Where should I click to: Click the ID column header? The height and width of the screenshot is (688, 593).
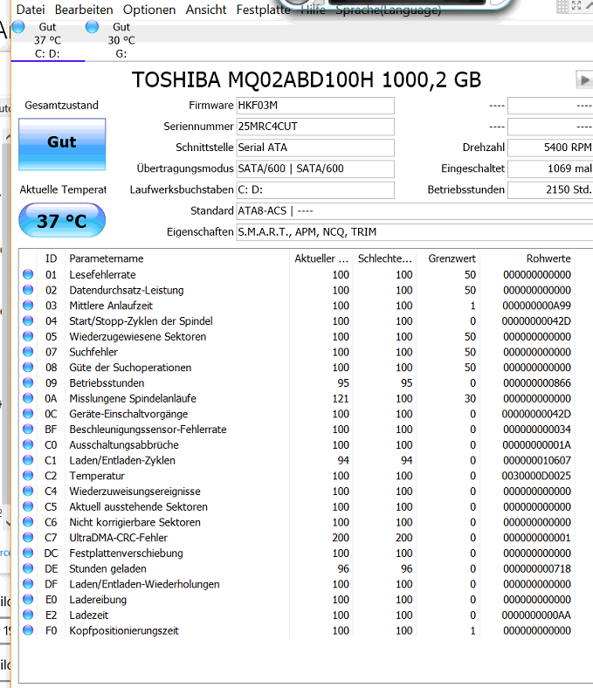(51, 258)
